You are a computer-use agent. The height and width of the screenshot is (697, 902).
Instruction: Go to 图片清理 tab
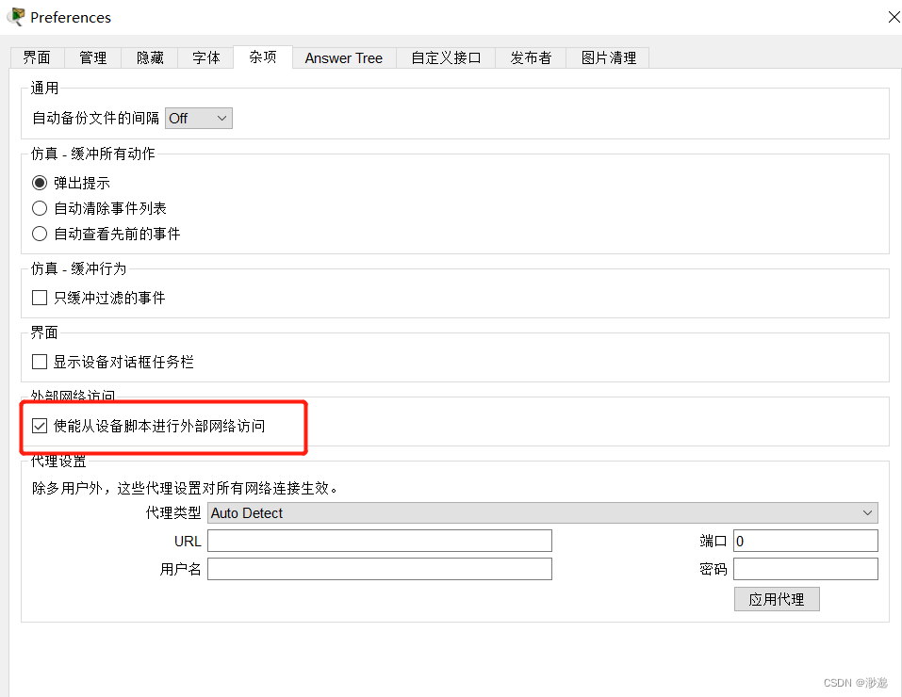click(608, 58)
